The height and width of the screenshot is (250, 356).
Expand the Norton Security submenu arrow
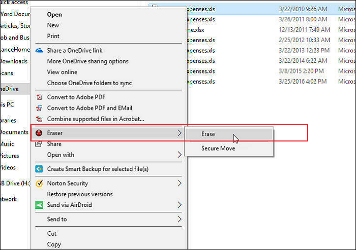(x=179, y=183)
